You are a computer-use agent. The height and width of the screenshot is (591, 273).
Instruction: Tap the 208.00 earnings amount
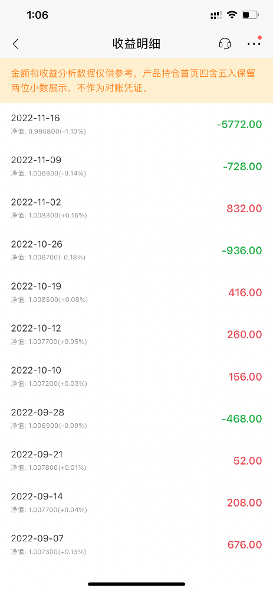tap(245, 503)
